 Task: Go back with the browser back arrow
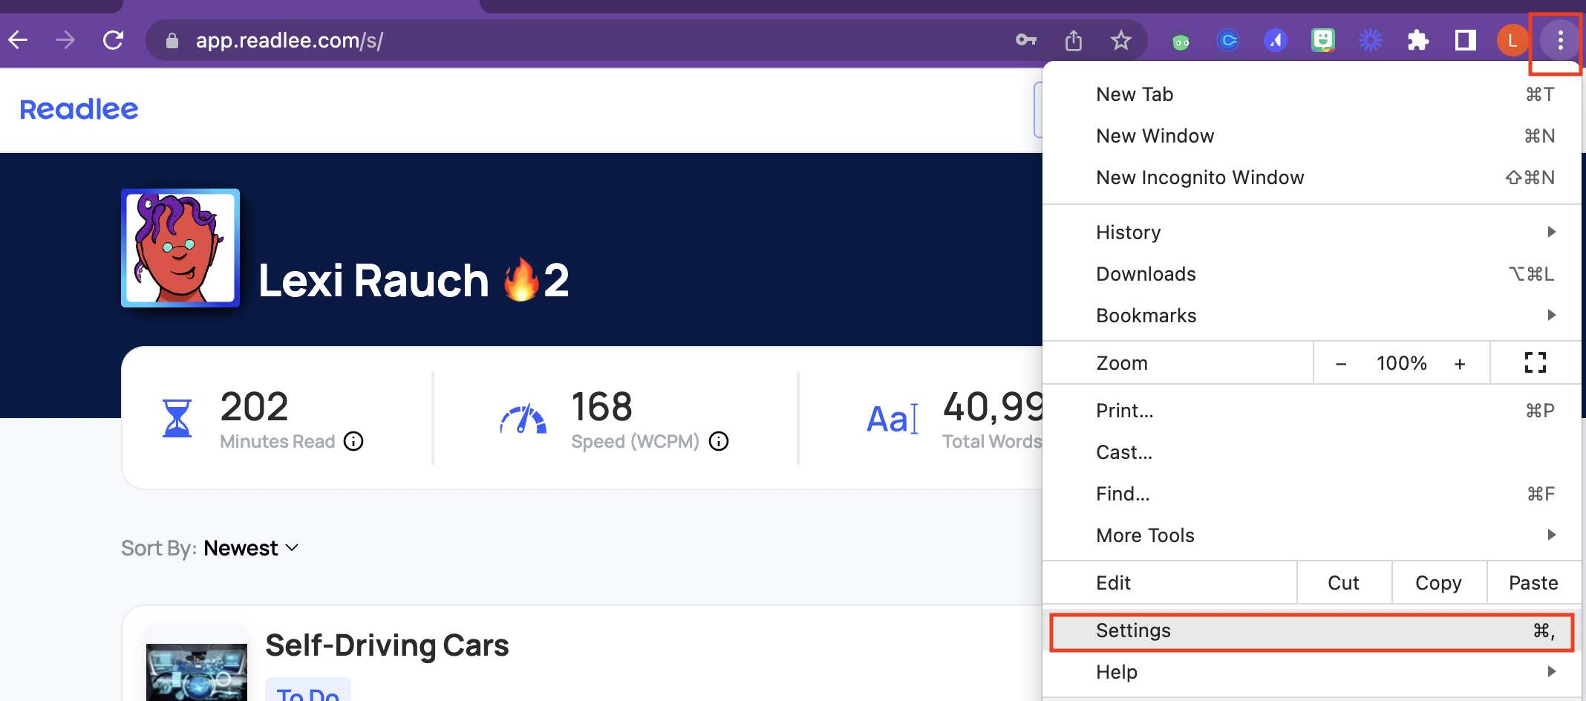[18, 40]
